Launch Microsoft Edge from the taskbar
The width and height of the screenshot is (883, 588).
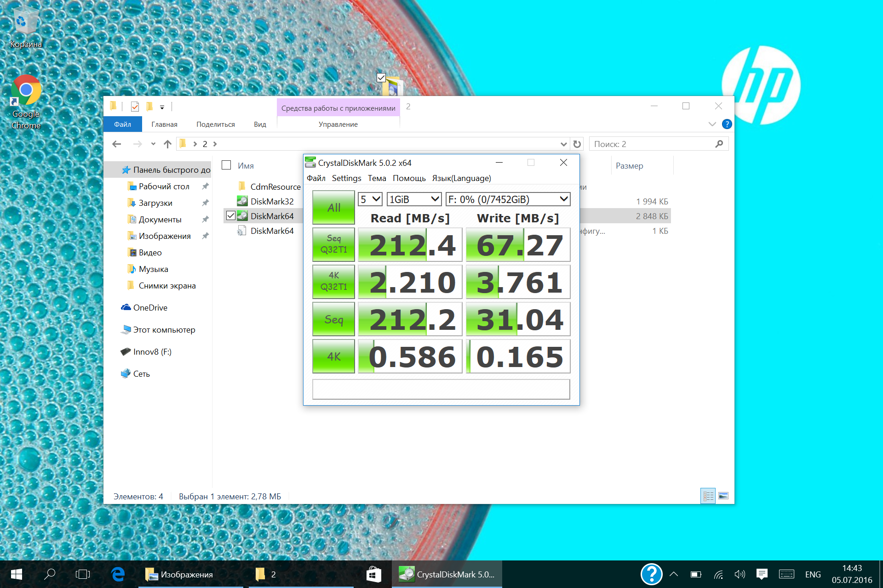pos(118,574)
